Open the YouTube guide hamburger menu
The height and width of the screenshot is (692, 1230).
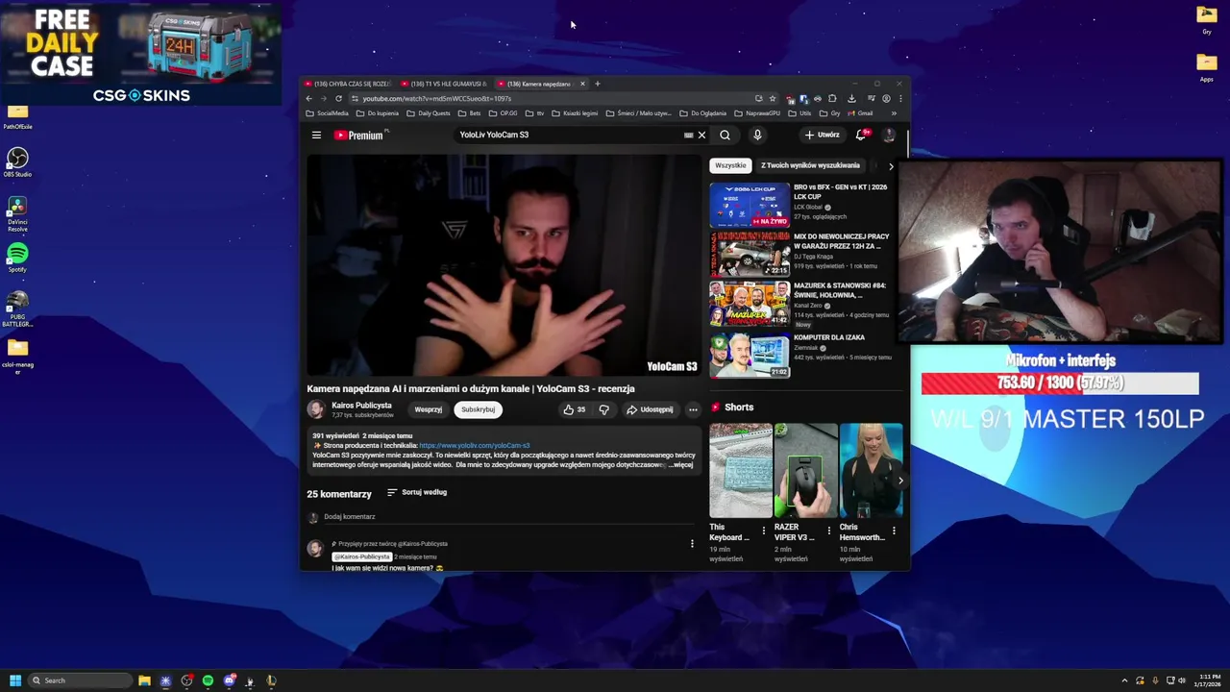pyautogui.click(x=316, y=136)
